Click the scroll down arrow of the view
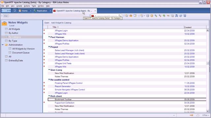The image size is (211, 118). tap(207, 111)
